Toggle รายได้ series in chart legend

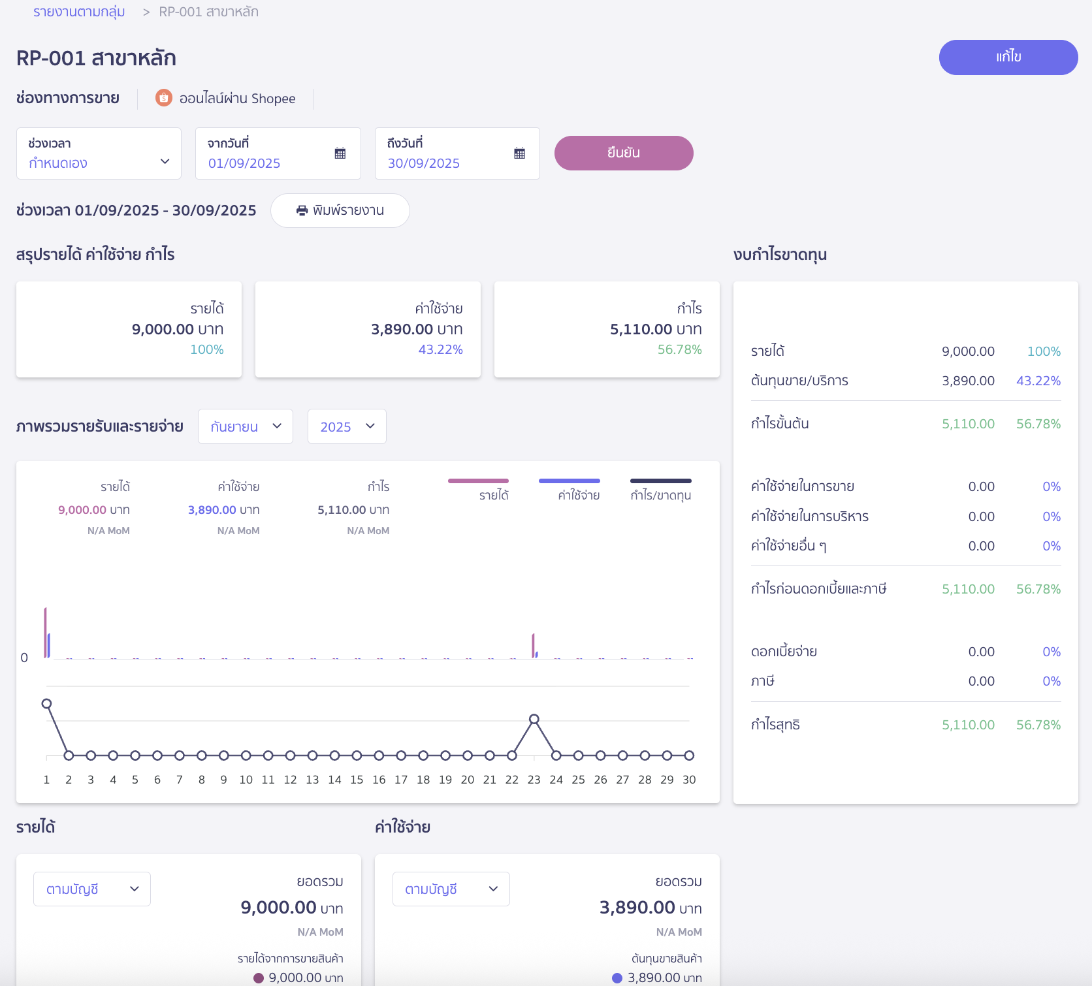(479, 489)
